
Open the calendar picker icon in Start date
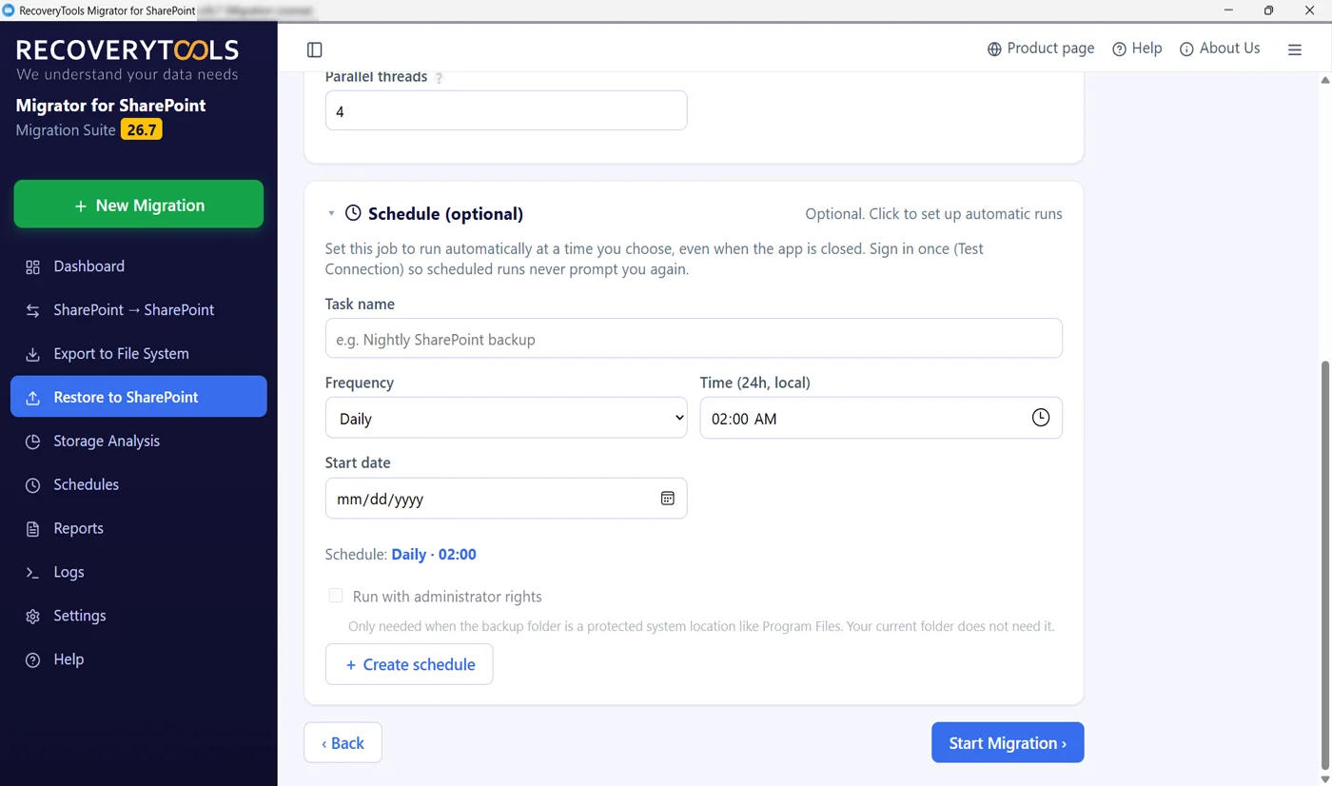tap(668, 499)
